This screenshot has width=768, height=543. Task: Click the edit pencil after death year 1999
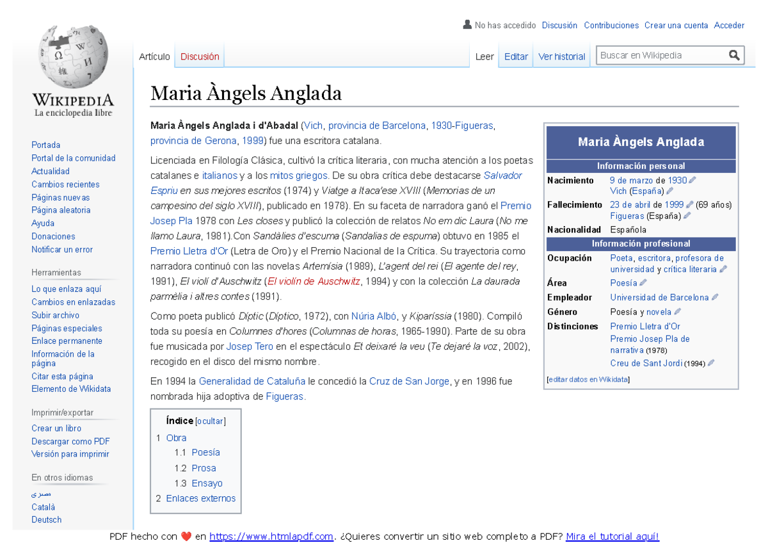[x=689, y=205]
